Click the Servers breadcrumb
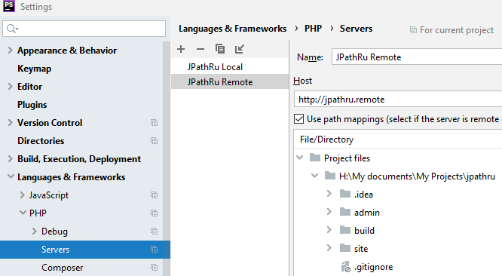This screenshot has width=502, height=276. [x=356, y=29]
